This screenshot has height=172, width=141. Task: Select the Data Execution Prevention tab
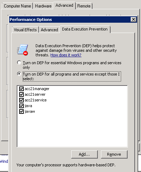pyautogui.click(x=85, y=29)
